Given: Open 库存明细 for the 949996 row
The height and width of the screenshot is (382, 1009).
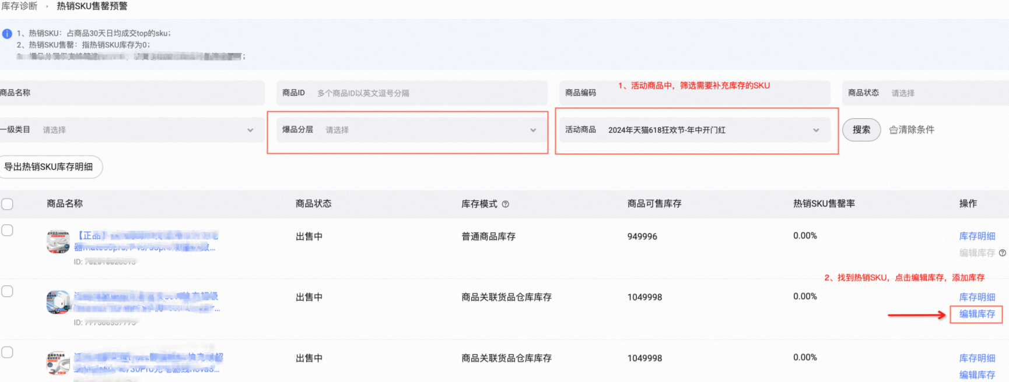Looking at the screenshot, I should [977, 236].
